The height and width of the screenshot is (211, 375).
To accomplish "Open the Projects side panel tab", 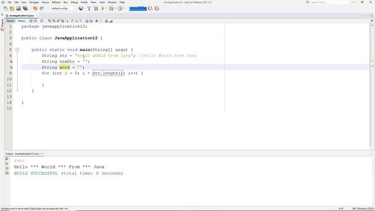I will (2, 25).
